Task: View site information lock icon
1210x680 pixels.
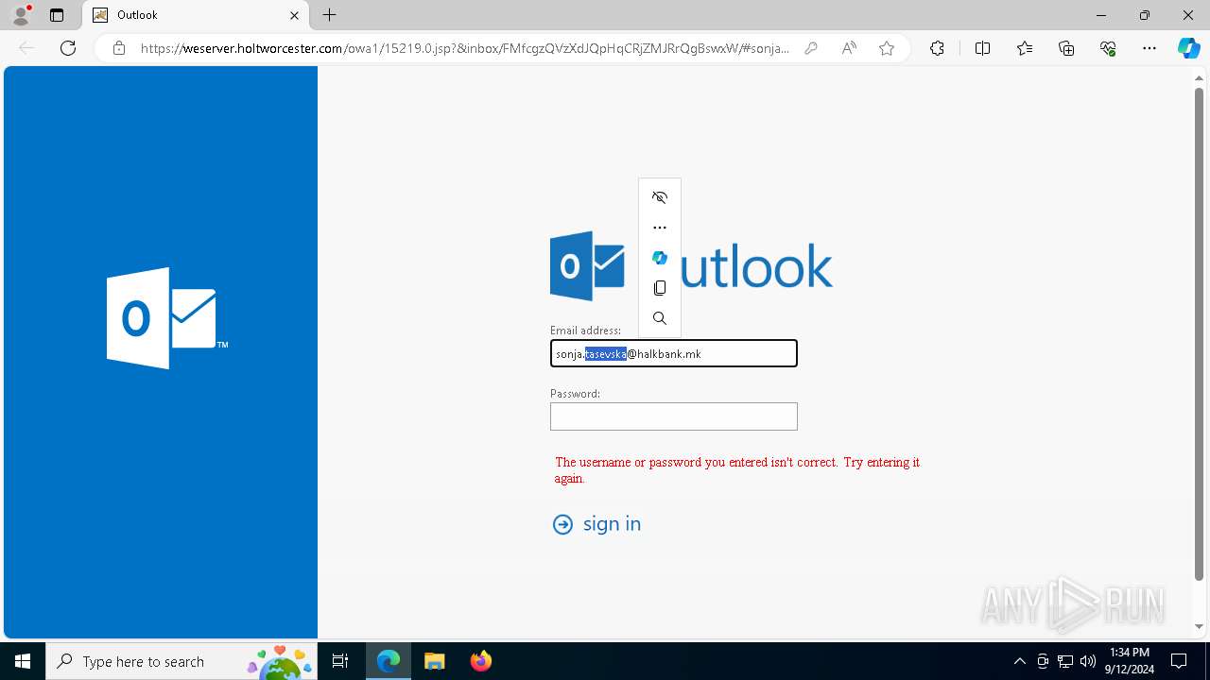Action: click(119, 48)
